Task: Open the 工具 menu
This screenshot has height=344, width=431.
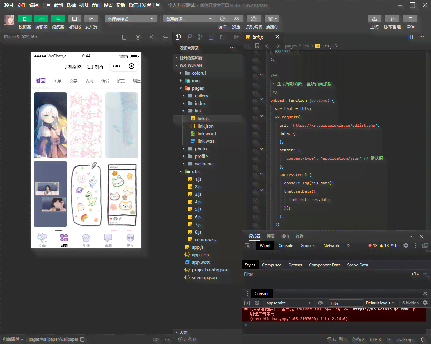Action: [46, 5]
